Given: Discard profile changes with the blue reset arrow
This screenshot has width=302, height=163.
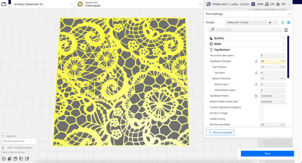Looking at the screenshot, I should [283, 22].
